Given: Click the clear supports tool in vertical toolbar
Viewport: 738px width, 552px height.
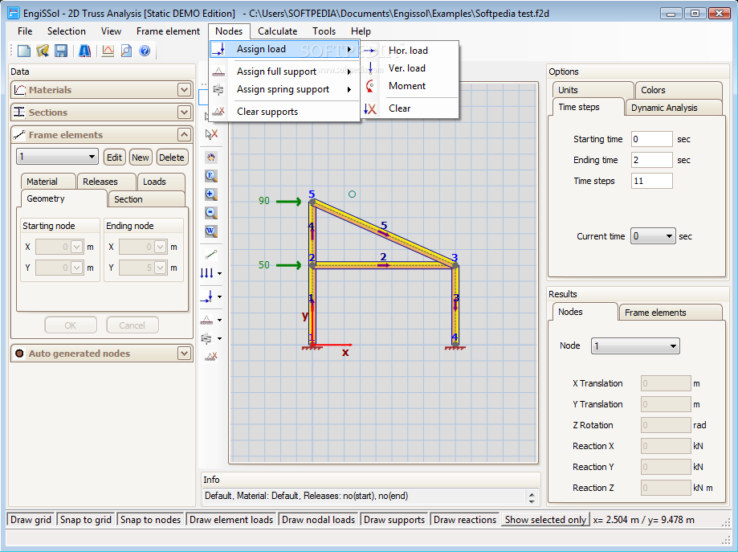Looking at the screenshot, I should coord(211,357).
